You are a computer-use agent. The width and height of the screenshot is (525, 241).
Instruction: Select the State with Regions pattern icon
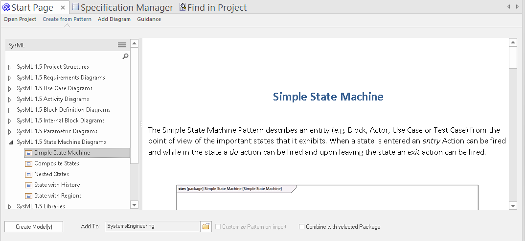28,196
